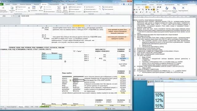Screen dimensions: 197x111
Task: Click Word shading paint bucket icon
Action: pyautogui.click(x=147, y=12)
